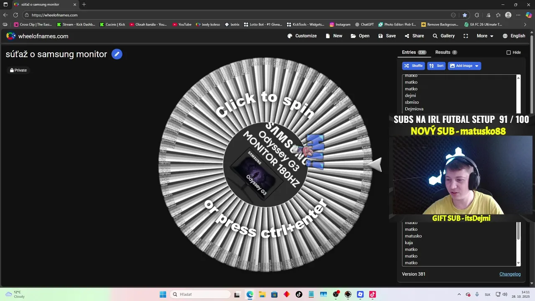
Task: Open Remove Background bookmark
Action: point(440,24)
